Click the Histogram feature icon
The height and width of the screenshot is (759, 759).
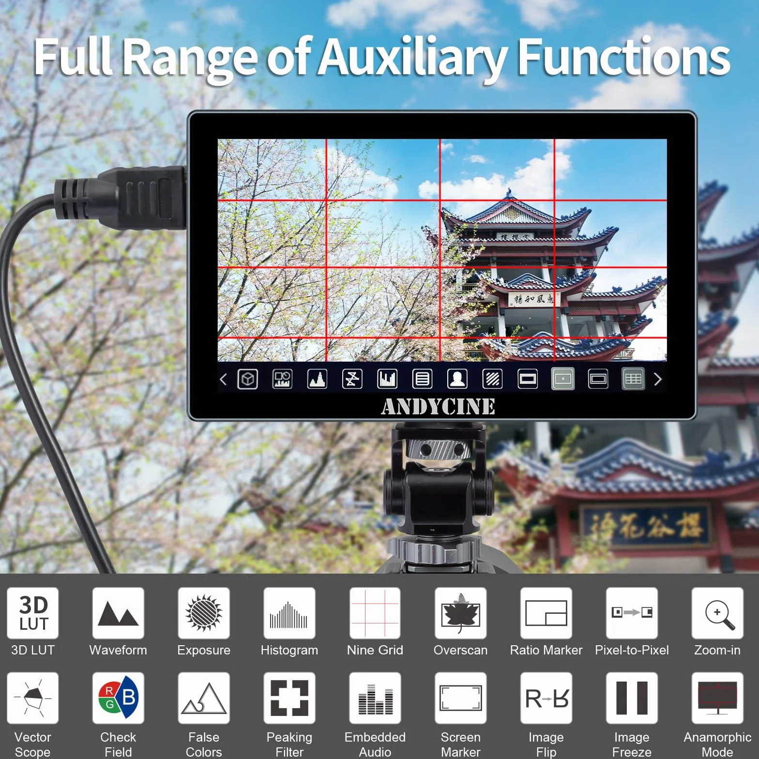[x=289, y=613]
